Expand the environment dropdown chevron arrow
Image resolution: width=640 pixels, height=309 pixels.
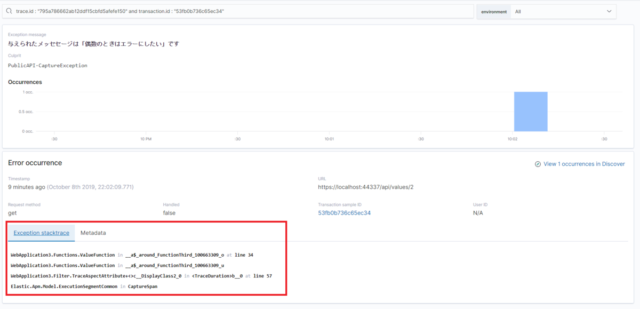tap(609, 11)
